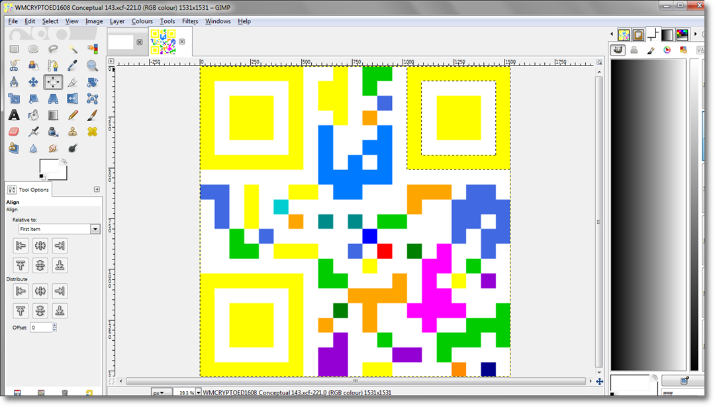Select the Blur/Sharpen droplet tool
The width and height of the screenshot is (715, 407).
[x=33, y=148]
